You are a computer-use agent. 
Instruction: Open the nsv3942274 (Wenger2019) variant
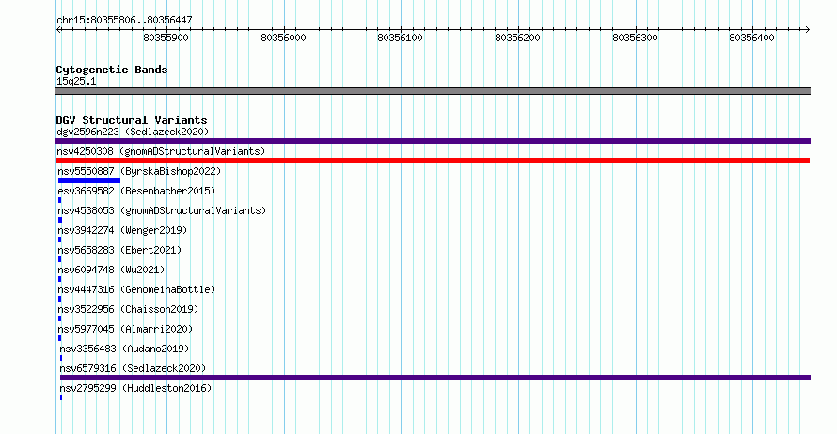(123, 230)
